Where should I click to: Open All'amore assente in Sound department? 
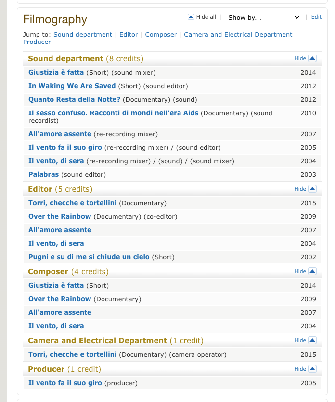(60, 134)
